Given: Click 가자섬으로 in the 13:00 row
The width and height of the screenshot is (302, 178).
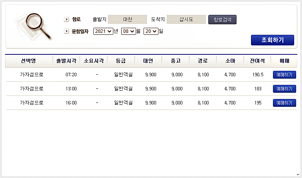Looking at the screenshot, I should [32, 88].
